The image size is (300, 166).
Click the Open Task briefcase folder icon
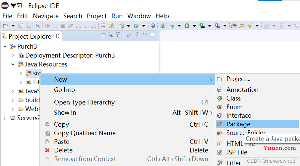click(x=241, y=26)
